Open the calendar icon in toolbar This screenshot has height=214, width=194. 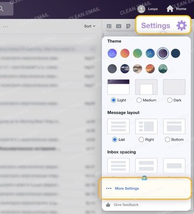point(119,26)
